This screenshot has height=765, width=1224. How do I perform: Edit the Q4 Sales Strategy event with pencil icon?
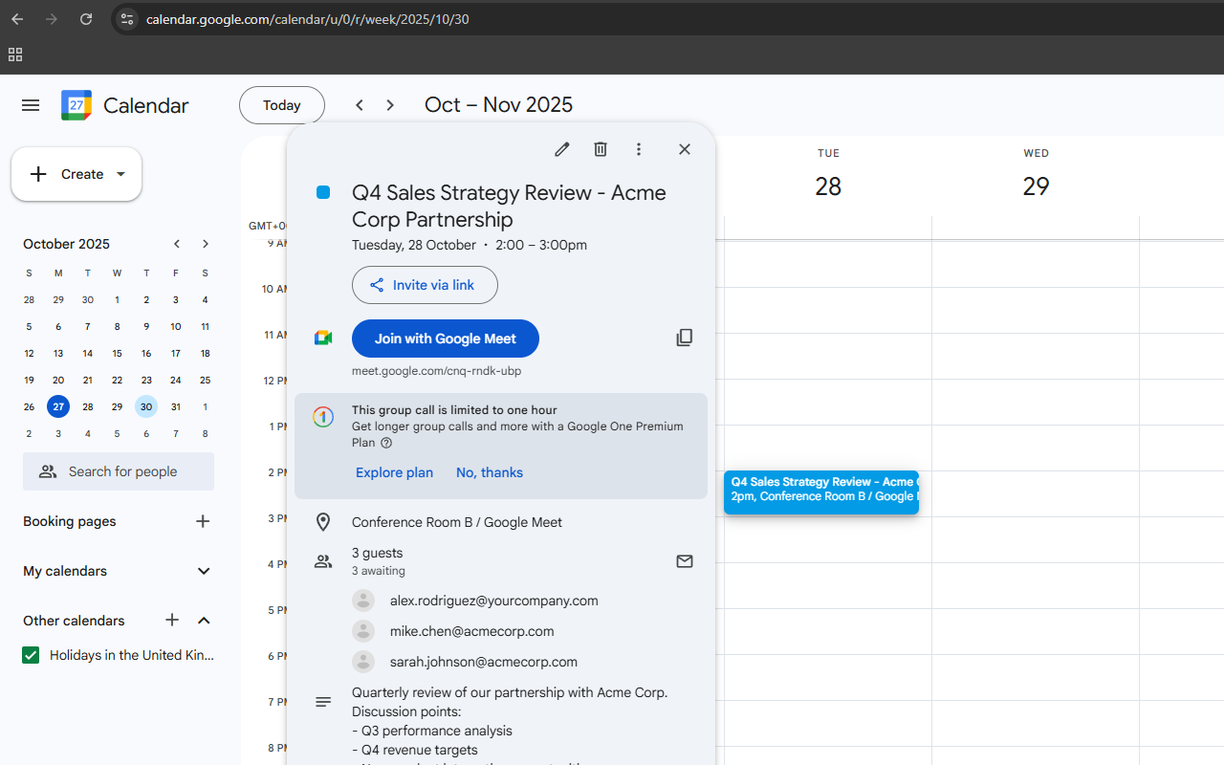561,149
